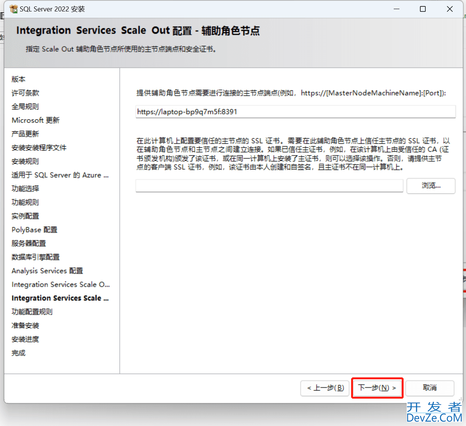The image size is (466, 426).
Task: Select 安装进度 step in sidebar
Action: pos(25,339)
